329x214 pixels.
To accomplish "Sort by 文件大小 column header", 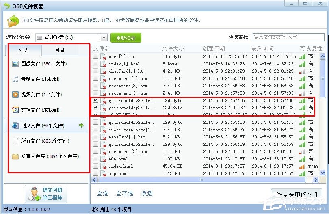I will (x=173, y=49).
